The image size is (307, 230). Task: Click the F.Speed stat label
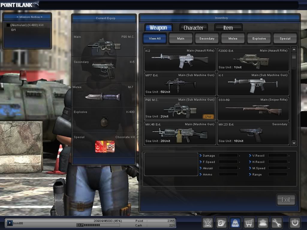(x=209, y=162)
